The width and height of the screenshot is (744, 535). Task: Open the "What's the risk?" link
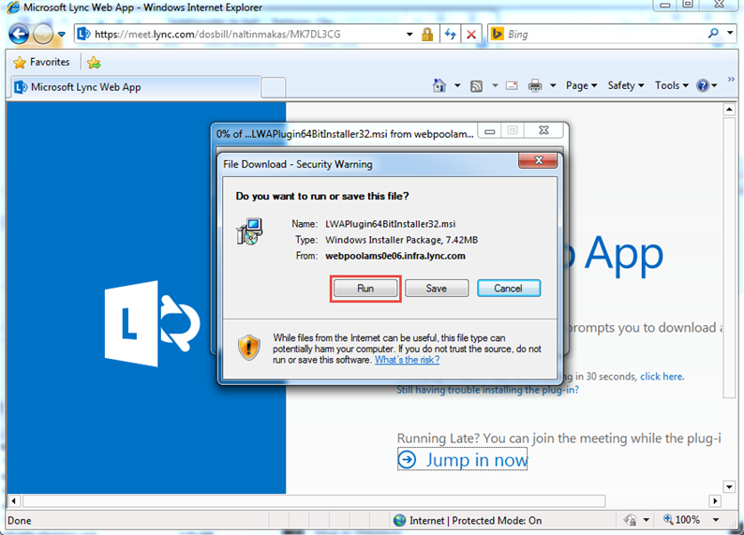click(407, 360)
